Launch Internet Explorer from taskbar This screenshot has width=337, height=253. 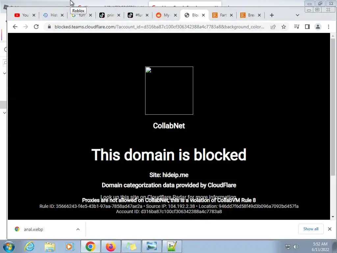29,246
